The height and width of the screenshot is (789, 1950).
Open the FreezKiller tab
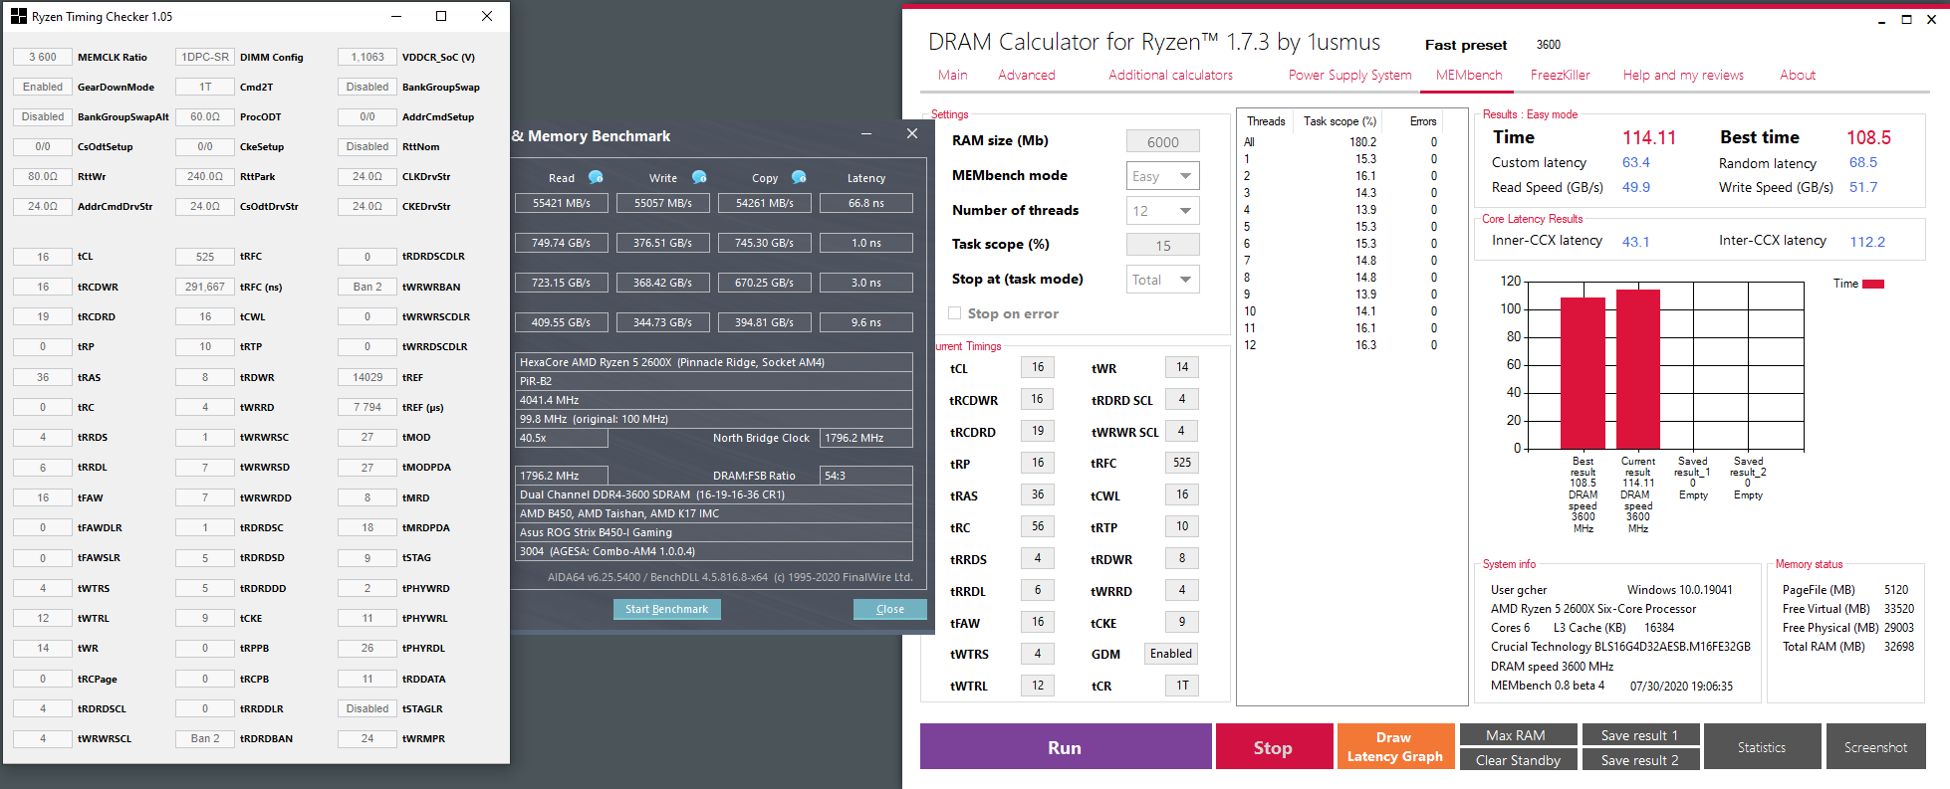(1561, 75)
